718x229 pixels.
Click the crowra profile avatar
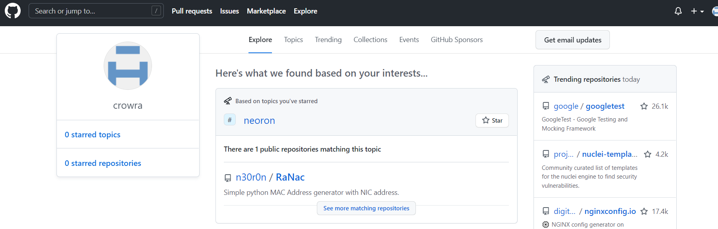click(128, 66)
